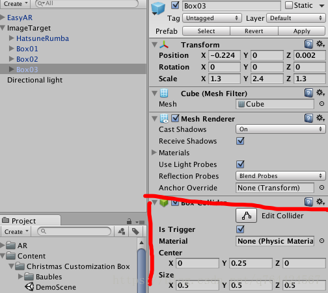
Task: Open the Tag dropdown showing Untagged
Action: pyautogui.click(x=212, y=18)
